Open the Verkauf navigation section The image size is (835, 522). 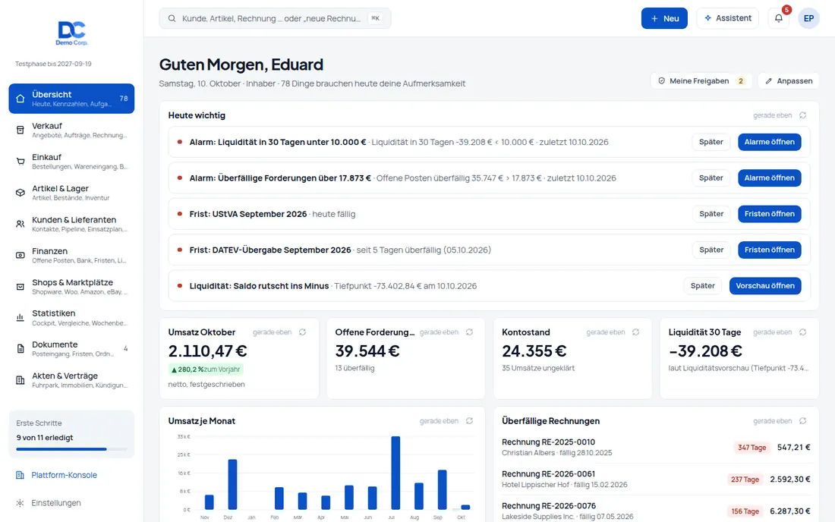(x=71, y=130)
